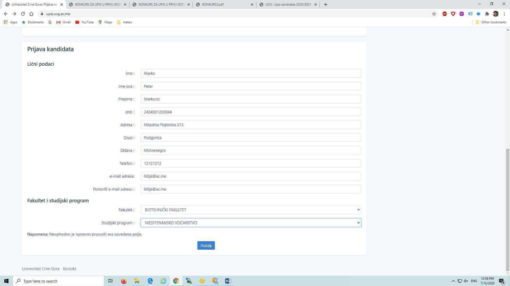Open the browser home page
510x286 pixels.
(x=31, y=14)
